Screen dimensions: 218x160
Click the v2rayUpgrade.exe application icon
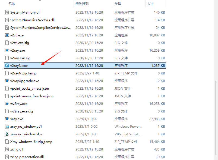7,81
